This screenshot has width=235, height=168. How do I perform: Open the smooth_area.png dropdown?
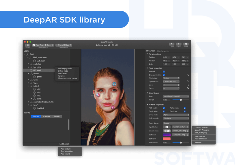(181, 131)
